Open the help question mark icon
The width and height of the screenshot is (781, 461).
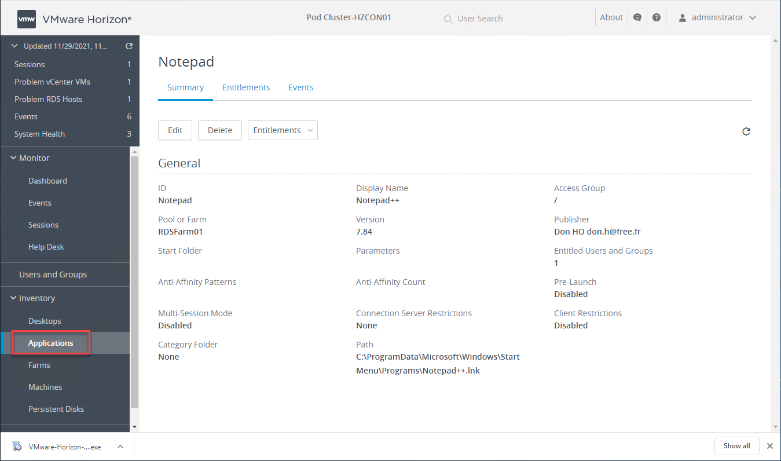point(657,17)
